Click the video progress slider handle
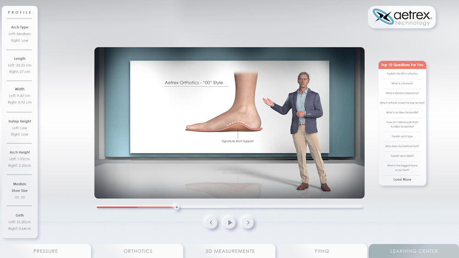This screenshot has height=258, width=459. [177, 208]
